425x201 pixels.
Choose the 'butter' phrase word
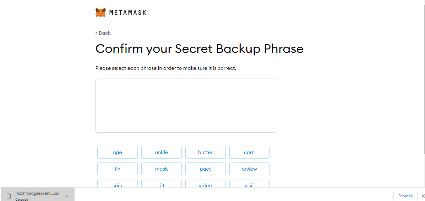pos(205,152)
